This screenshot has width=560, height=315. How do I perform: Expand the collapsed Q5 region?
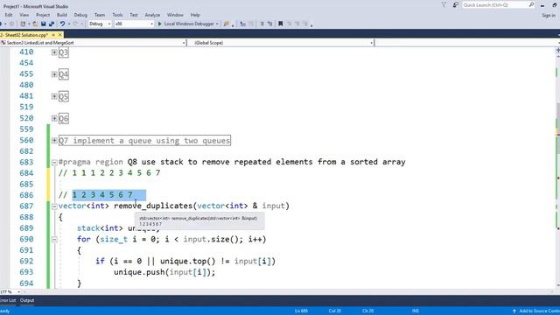click(54, 96)
